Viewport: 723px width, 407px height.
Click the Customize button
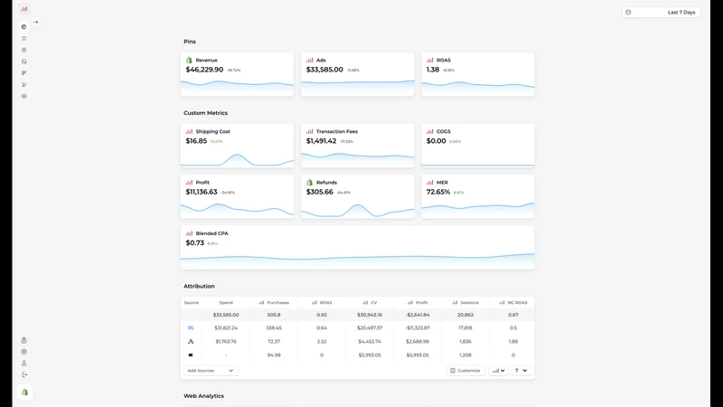(465, 371)
